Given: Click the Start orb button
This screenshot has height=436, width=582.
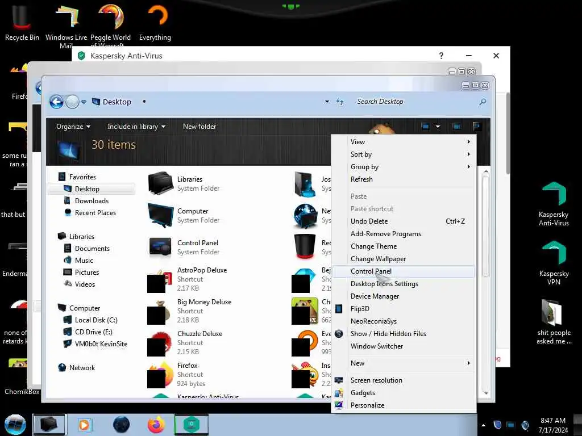Looking at the screenshot, I should [15, 425].
